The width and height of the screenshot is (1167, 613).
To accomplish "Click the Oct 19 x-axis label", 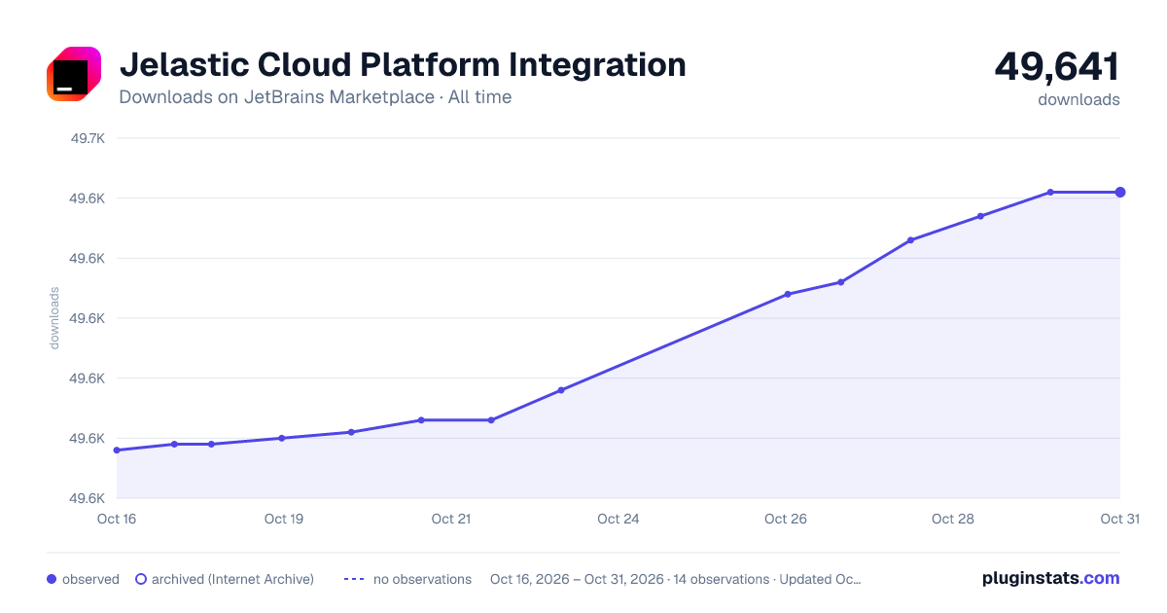I will tap(284, 519).
